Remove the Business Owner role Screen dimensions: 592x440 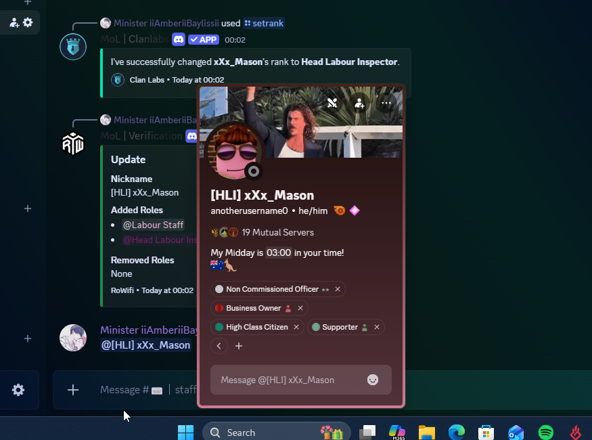[x=300, y=308]
